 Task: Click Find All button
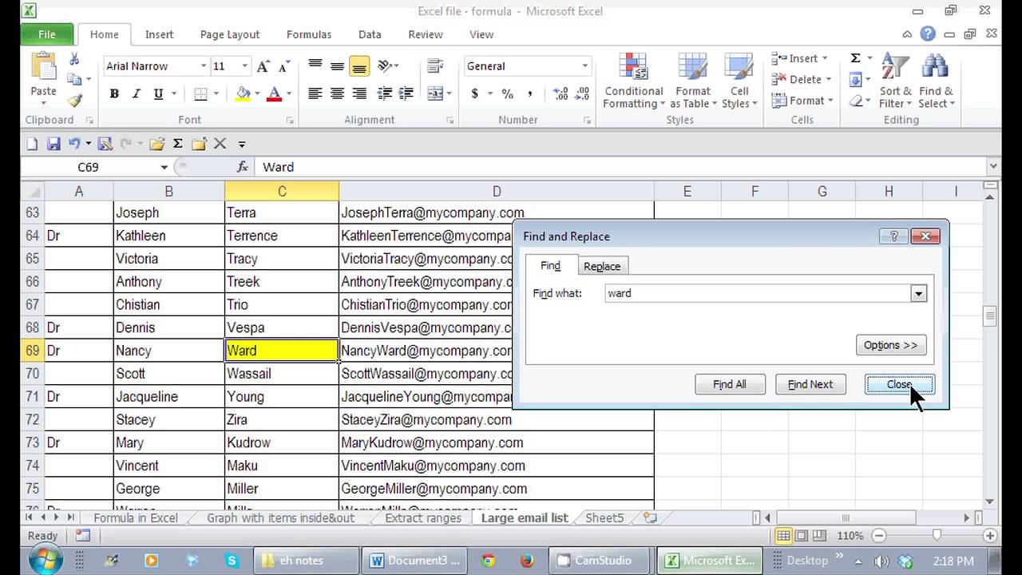[730, 384]
